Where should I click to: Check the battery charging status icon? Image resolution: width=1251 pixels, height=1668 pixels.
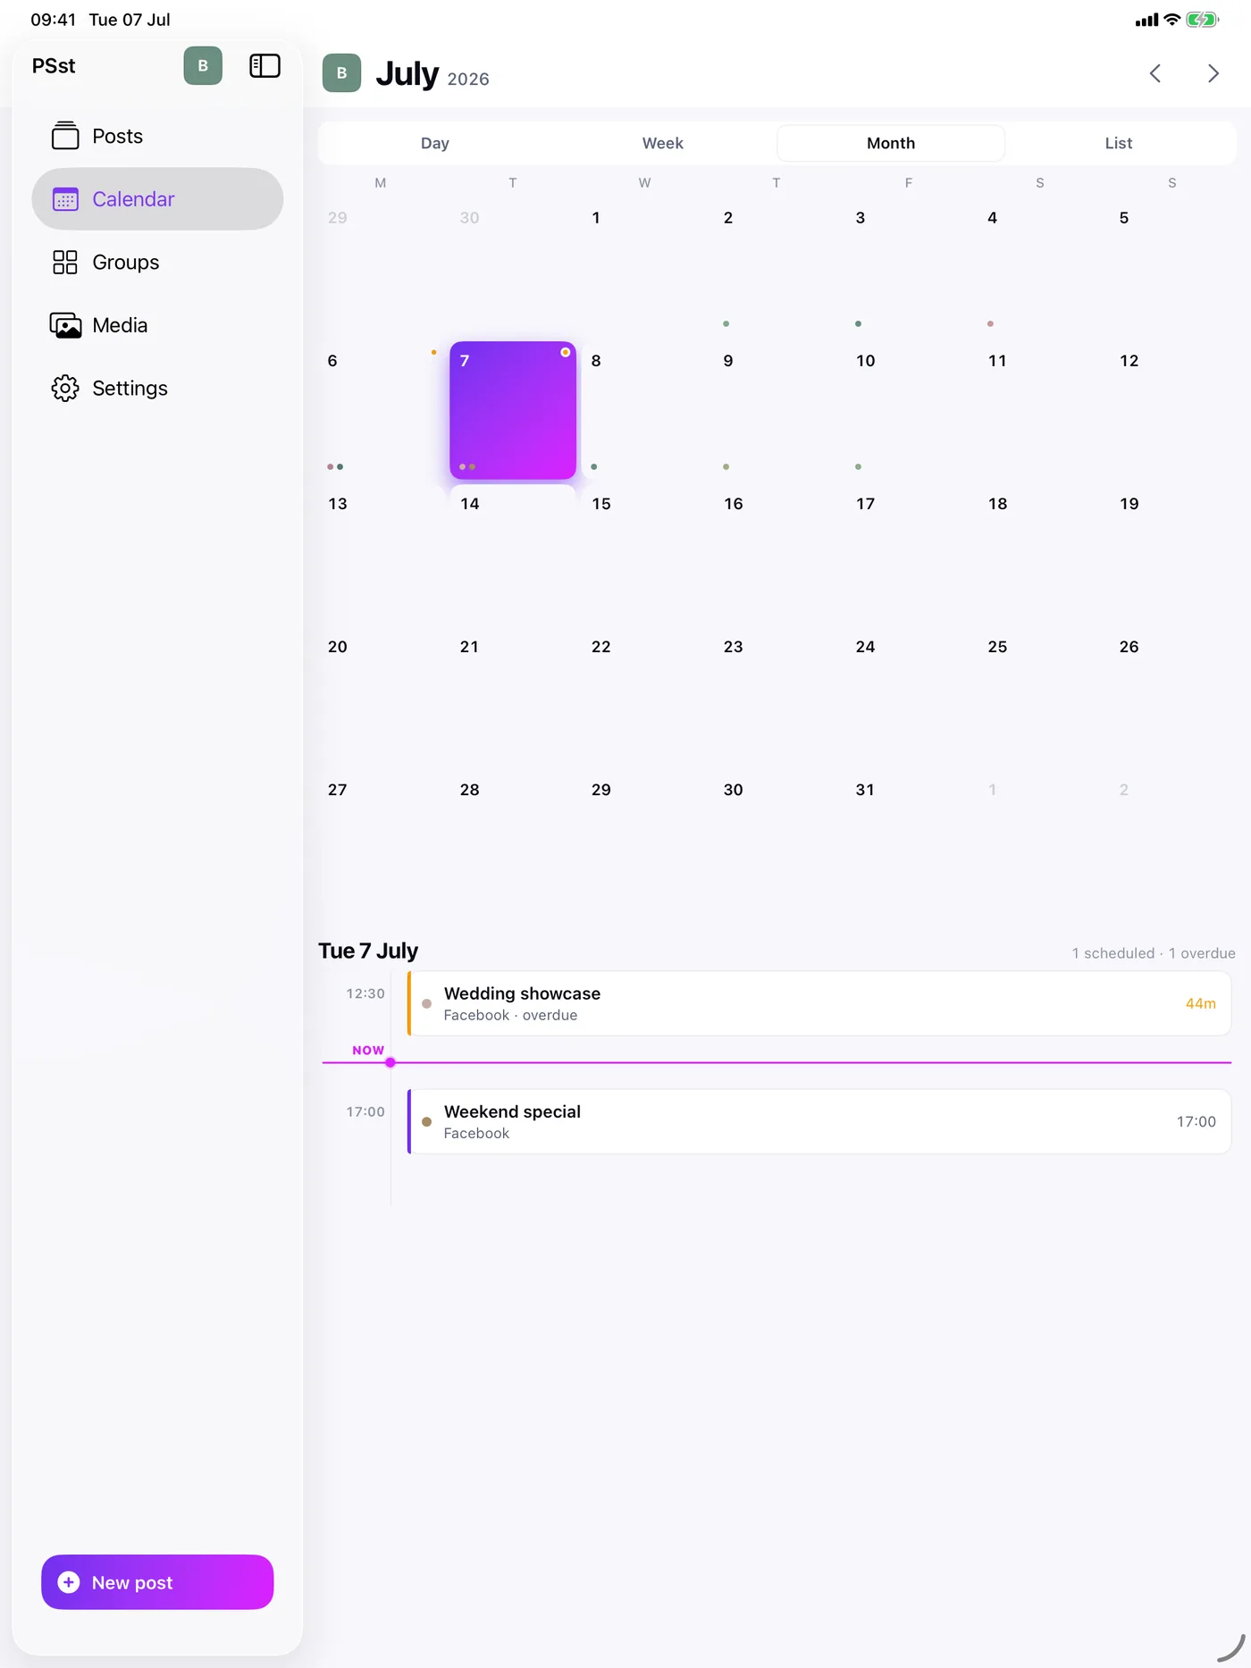(x=1203, y=20)
